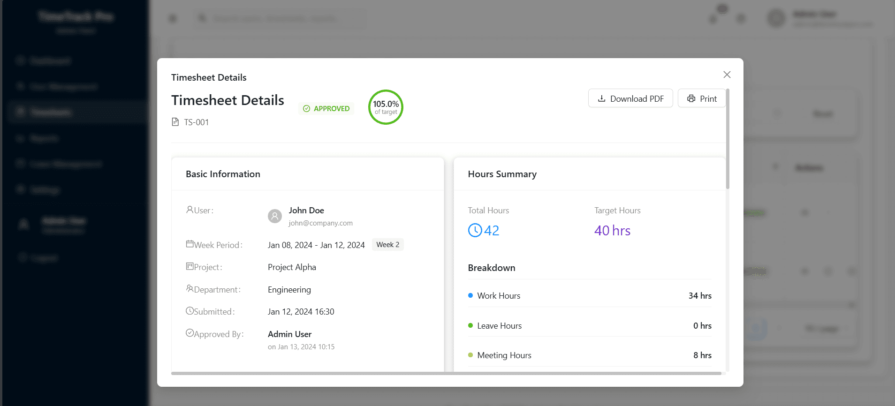
Task: Click the Meeting Hours breakdown row
Action: 590,355
